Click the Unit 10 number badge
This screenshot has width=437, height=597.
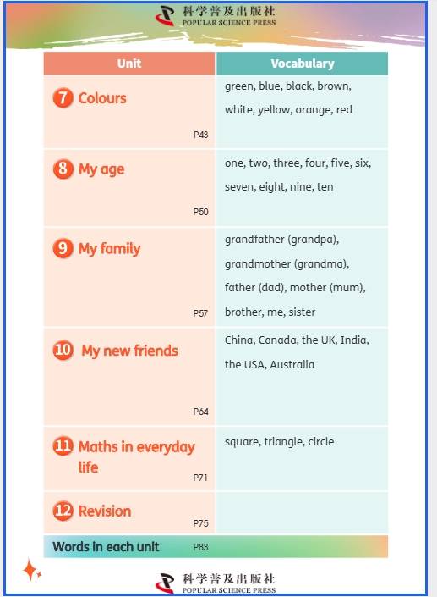click(63, 350)
